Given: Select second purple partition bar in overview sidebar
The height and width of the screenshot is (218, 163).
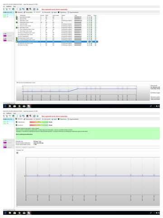Looking at the screenshot, I should pyautogui.click(x=5, y=147).
